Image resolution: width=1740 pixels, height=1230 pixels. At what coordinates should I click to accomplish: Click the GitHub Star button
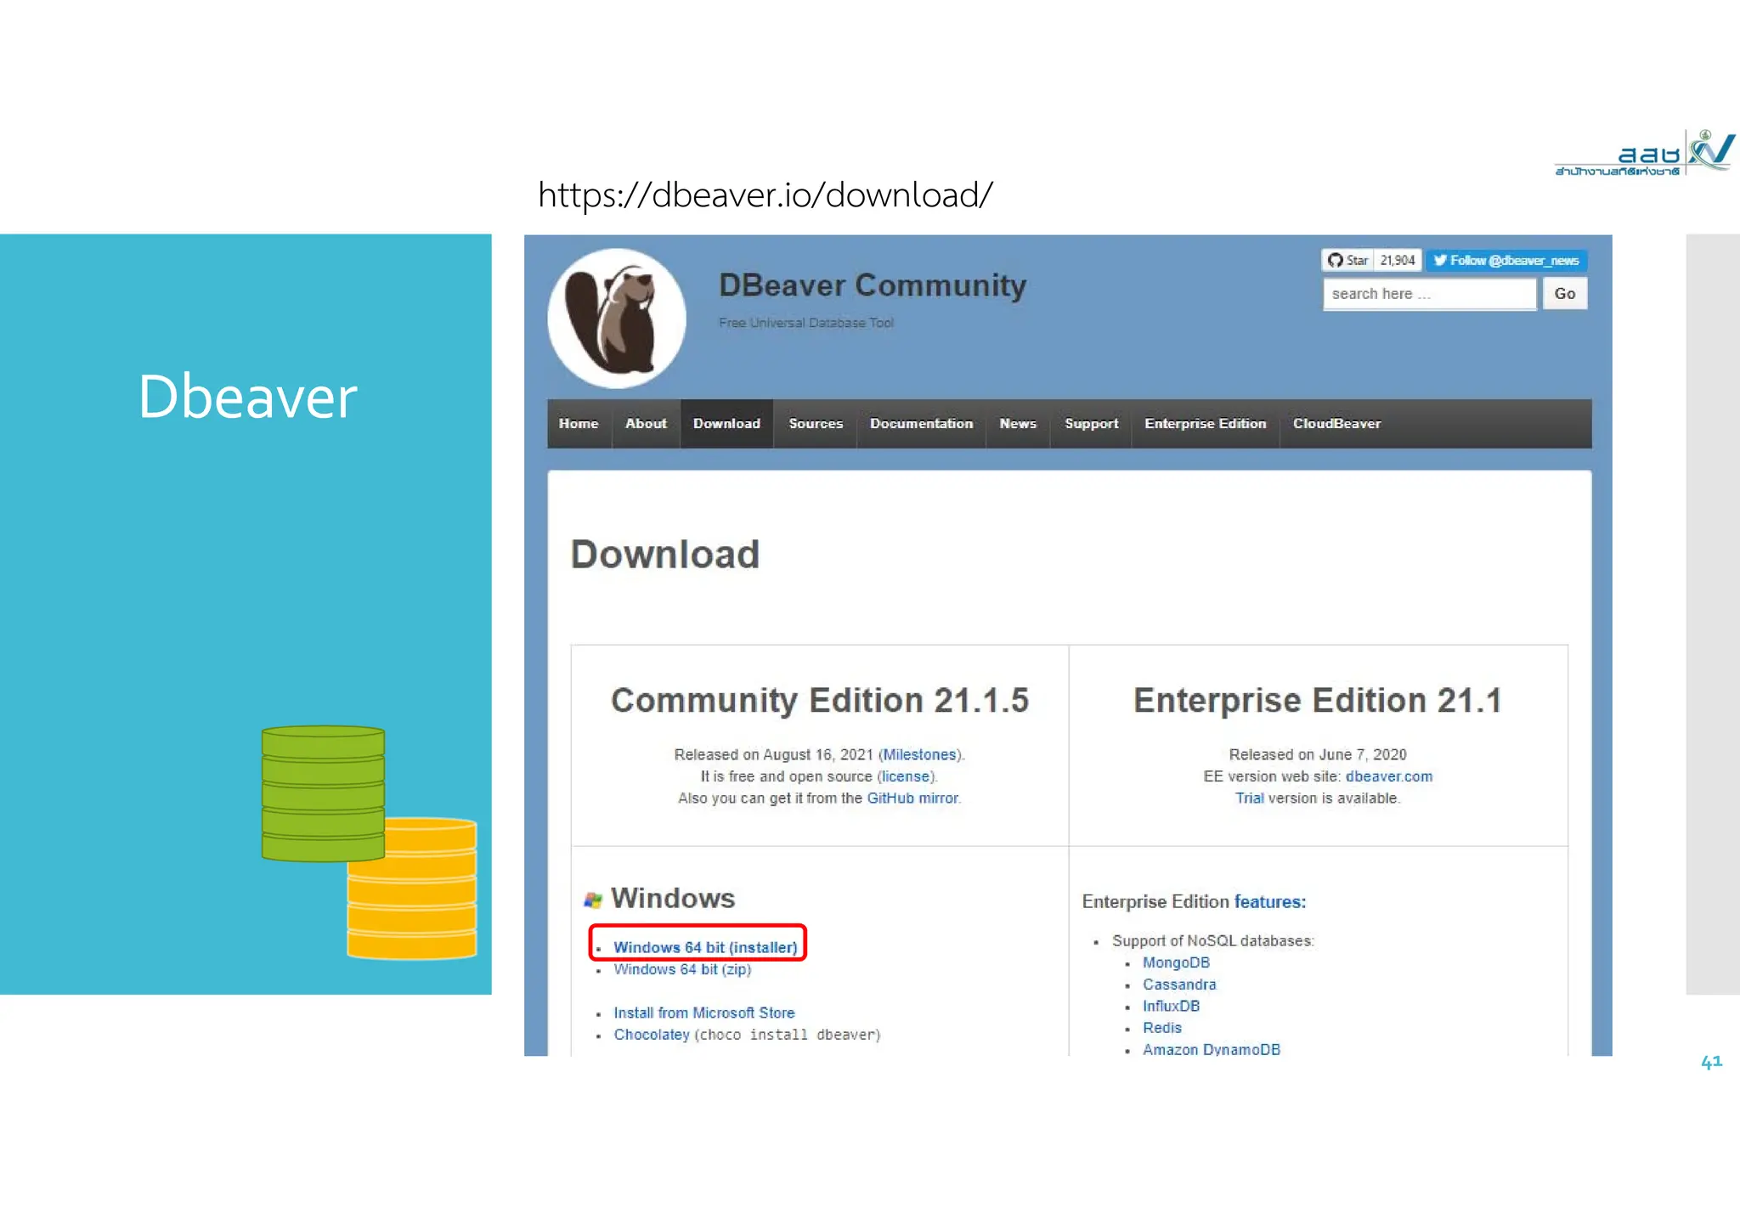tap(1347, 260)
